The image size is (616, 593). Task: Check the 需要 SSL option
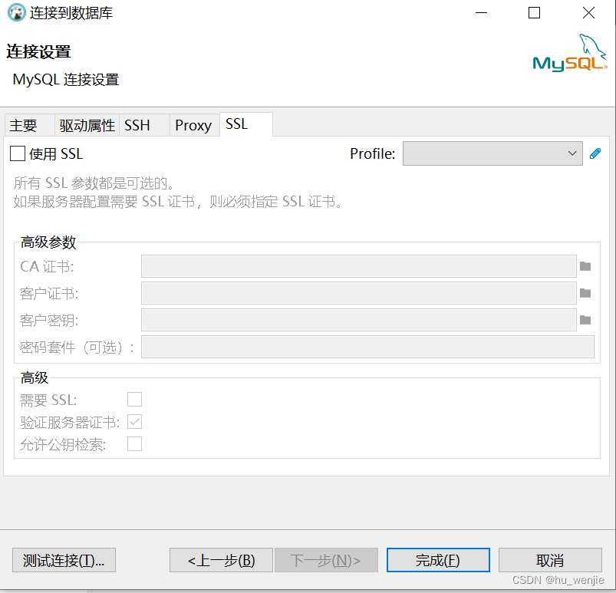(134, 399)
